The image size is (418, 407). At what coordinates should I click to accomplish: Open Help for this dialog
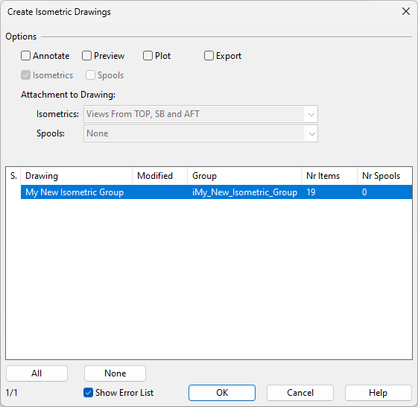[378, 393]
